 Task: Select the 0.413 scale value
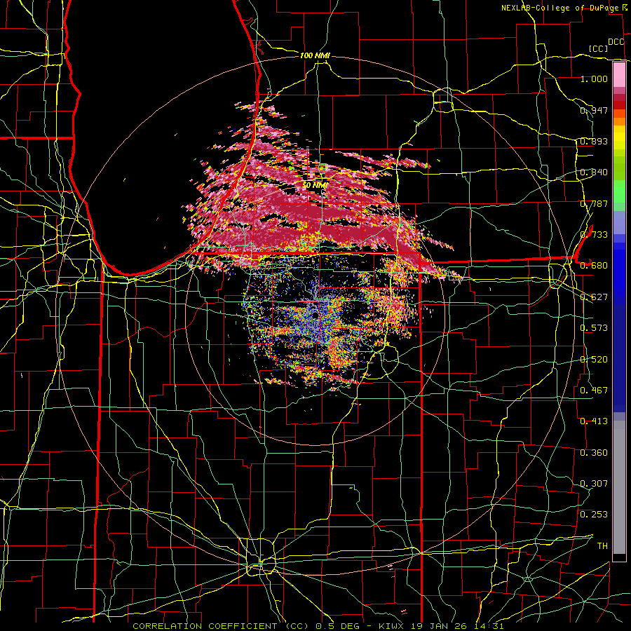594,421
